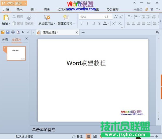Viewport: 162px width, 139px height.
Task: Expand 从当前开始 dropdown arrow
Action: click(x=55, y=24)
